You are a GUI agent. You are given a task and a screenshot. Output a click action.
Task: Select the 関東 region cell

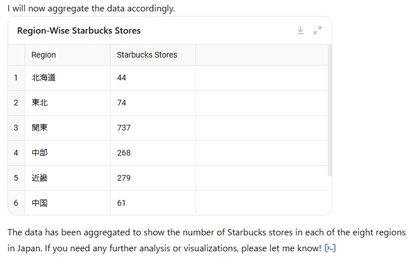(68, 128)
